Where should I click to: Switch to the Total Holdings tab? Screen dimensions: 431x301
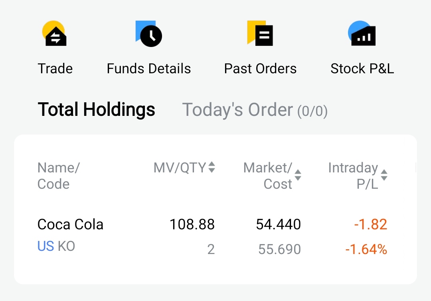97,109
